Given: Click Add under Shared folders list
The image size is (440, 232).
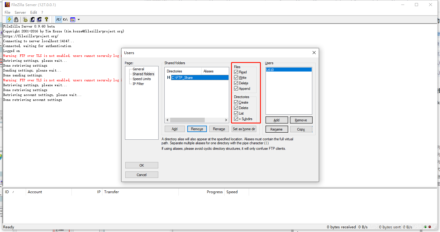Looking at the screenshot, I should [x=175, y=129].
